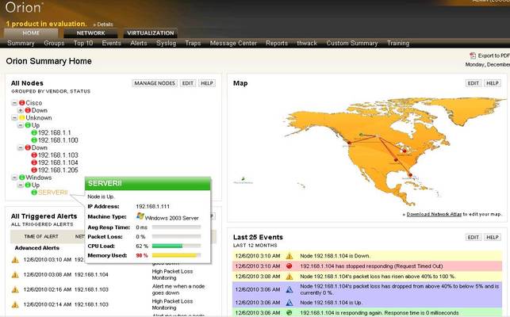Click the Events menu item
Image resolution: width=510 pixels, height=317 pixels.
(111, 44)
